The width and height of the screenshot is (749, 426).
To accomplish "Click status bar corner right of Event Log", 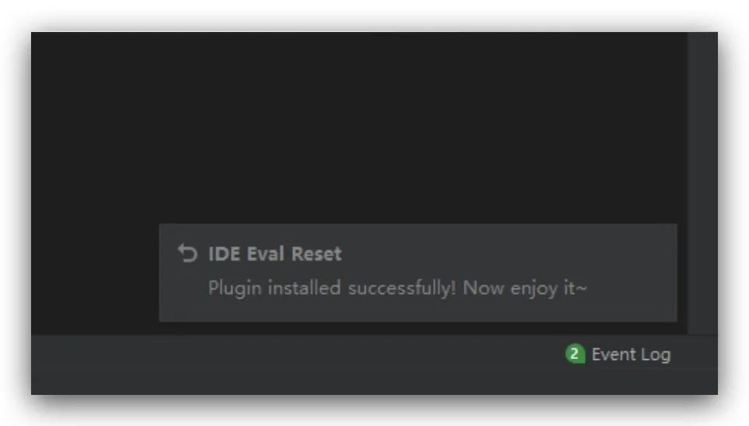I will coord(696,365).
